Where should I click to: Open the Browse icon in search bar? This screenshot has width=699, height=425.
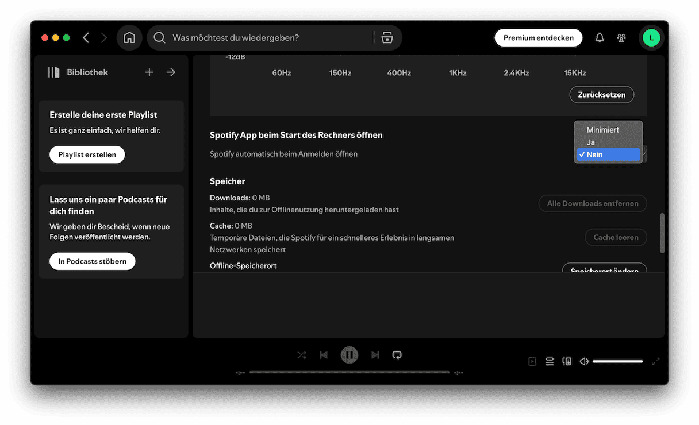coord(387,38)
